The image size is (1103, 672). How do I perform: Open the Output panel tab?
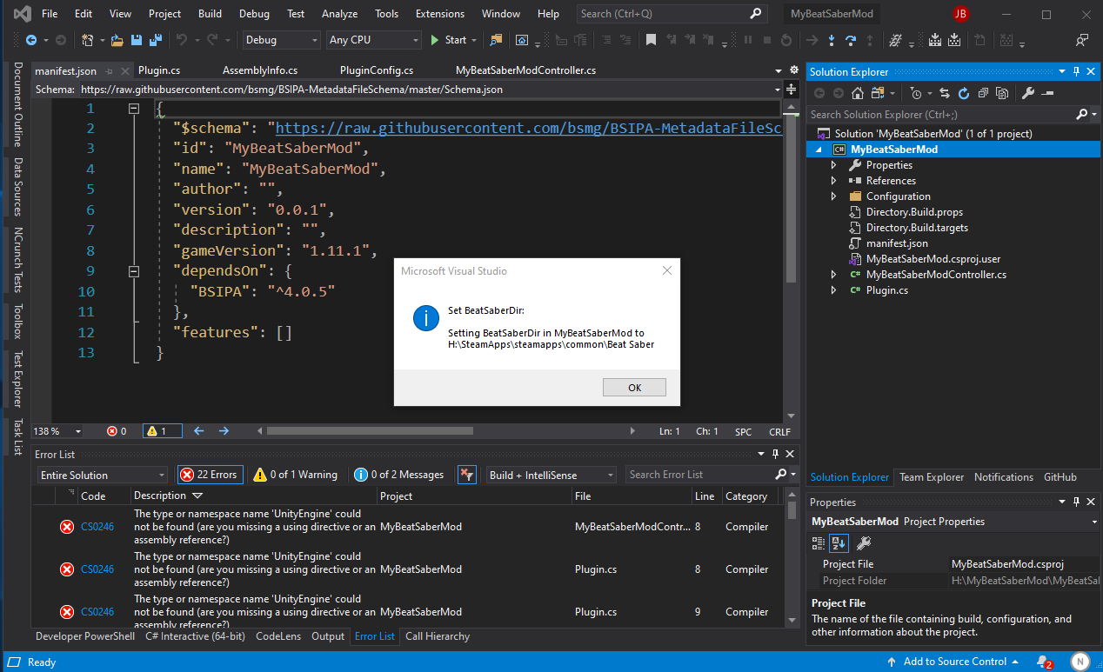coord(328,636)
